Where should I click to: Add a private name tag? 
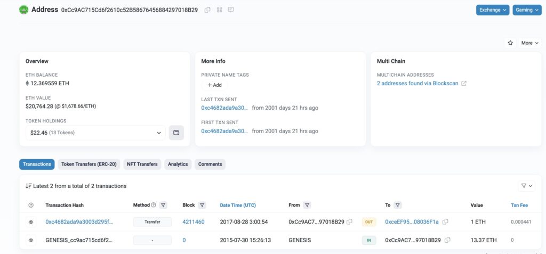[x=214, y=85]
